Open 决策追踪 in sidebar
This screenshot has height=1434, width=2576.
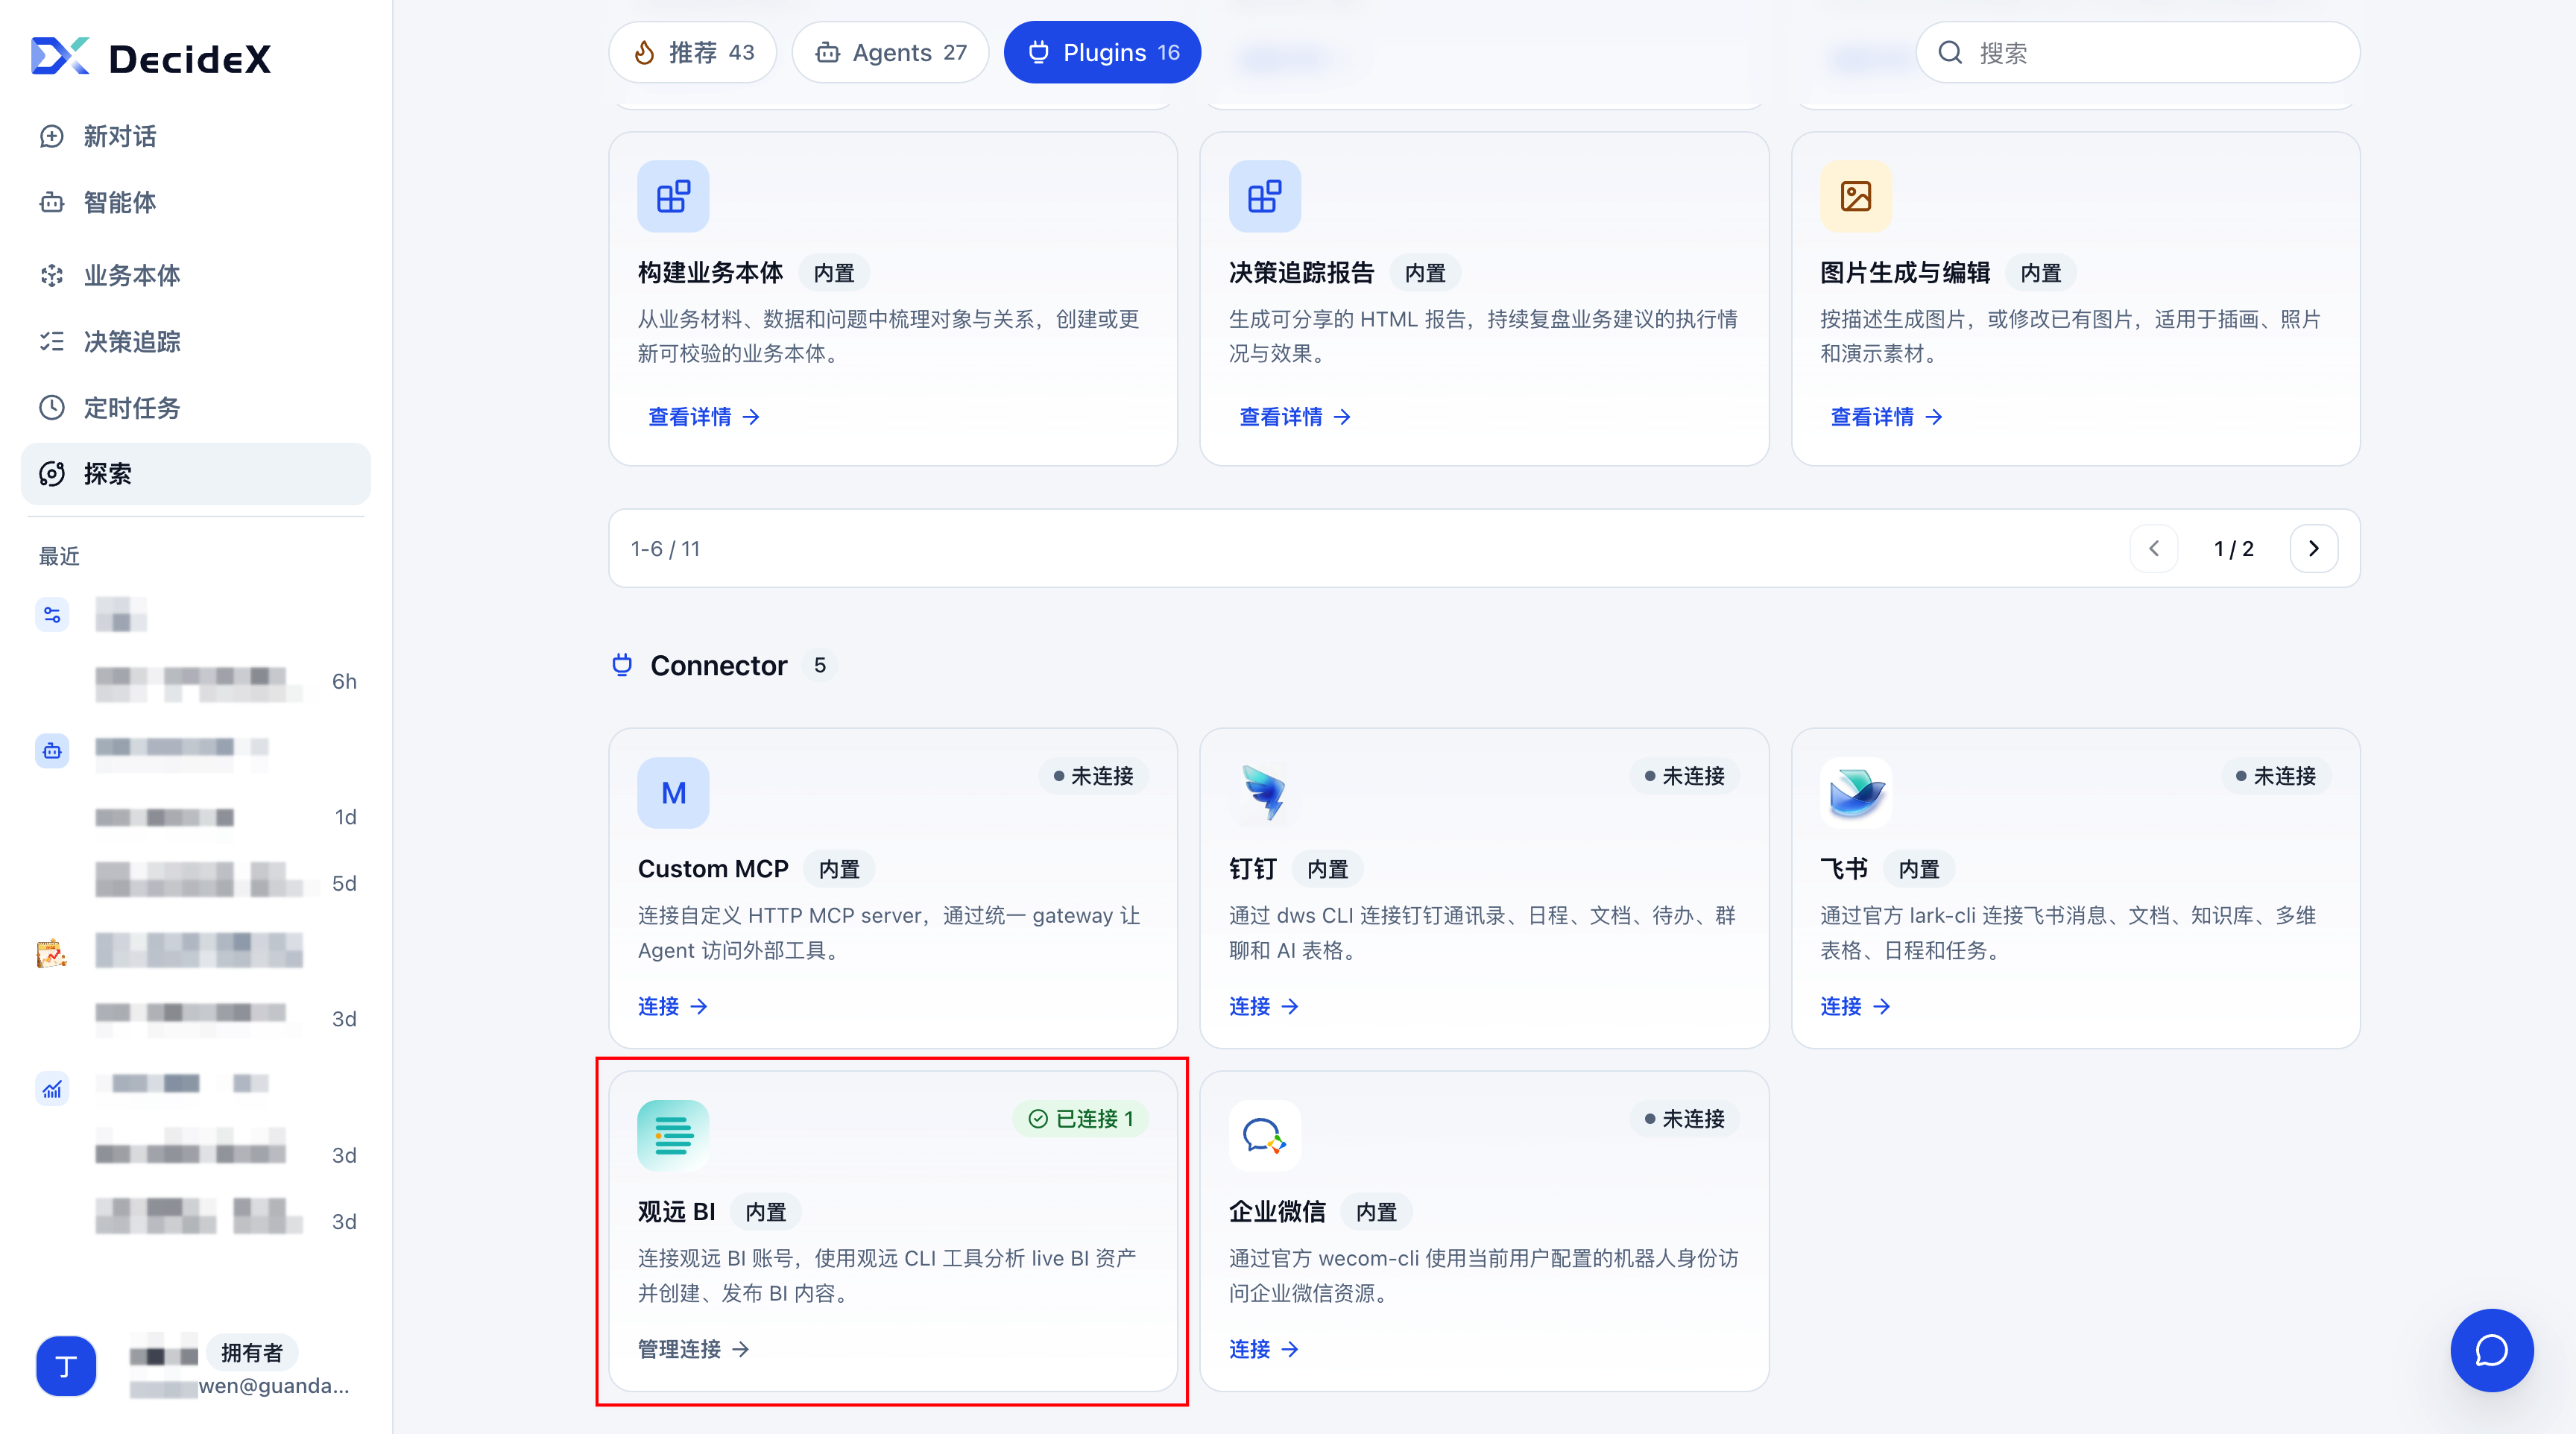(196, 341)
